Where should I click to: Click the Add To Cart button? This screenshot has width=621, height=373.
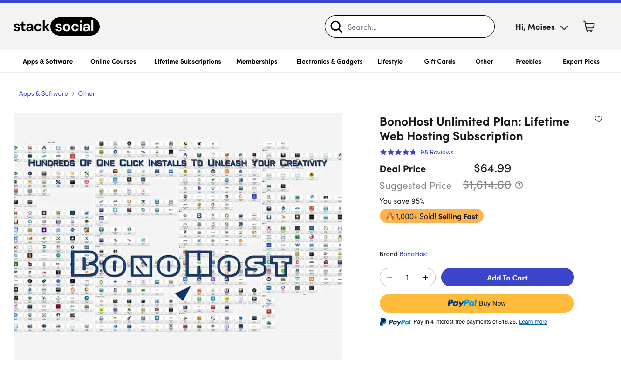click(x=507, y=278)
